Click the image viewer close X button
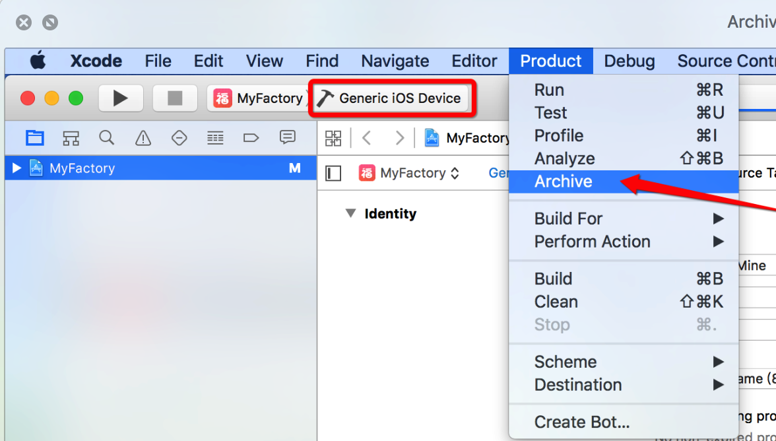Viewport: 776px width, 441px height. click(x=24, y=22)
